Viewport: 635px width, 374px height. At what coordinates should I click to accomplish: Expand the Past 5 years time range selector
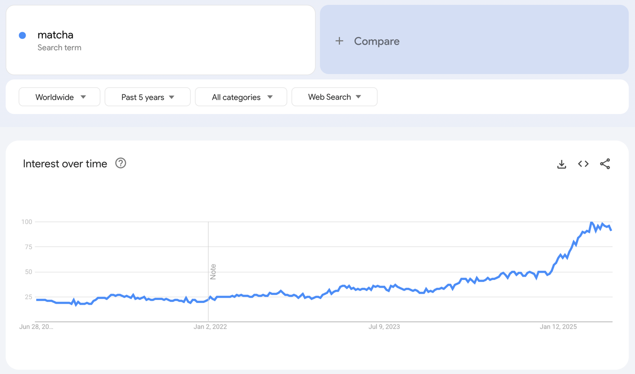pyautogui.click(x=147, y=97)
